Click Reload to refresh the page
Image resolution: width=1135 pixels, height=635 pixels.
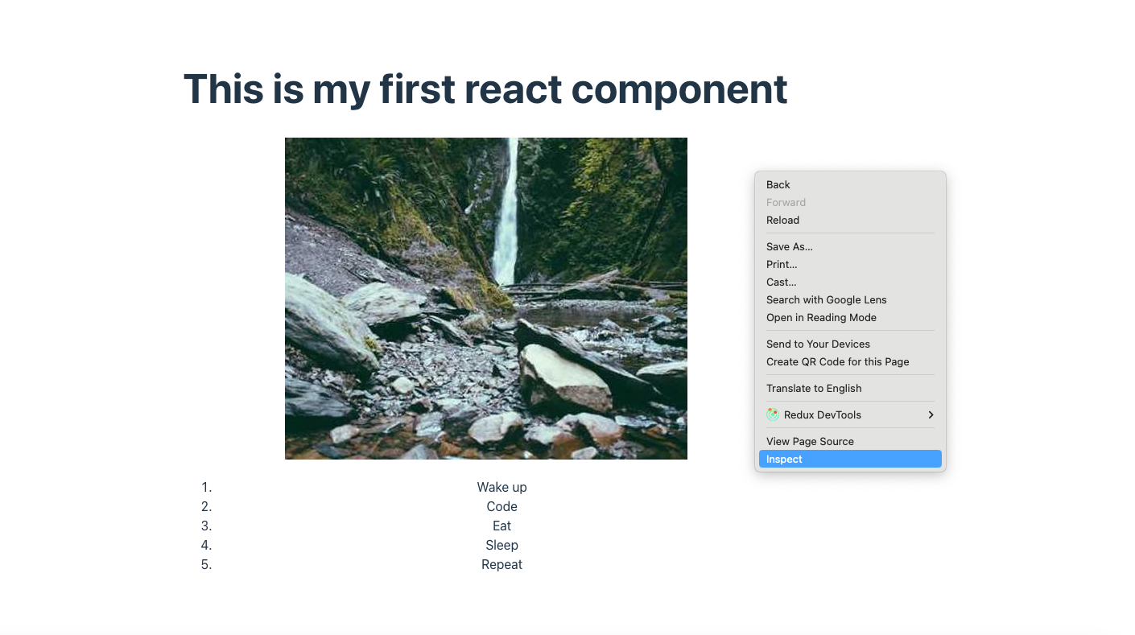[782, 220]
